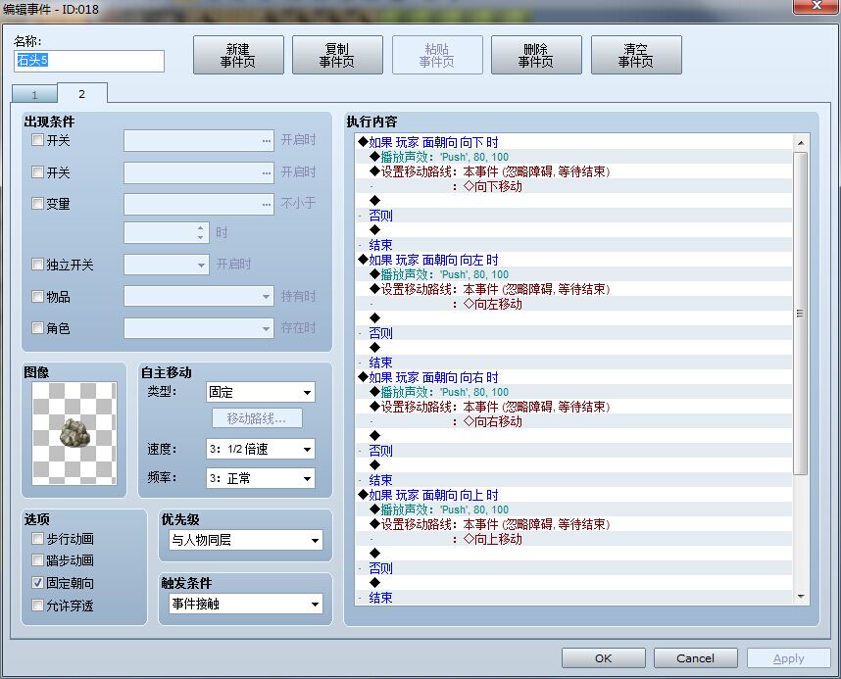
Task: Select 设置移动路线 line under 向右 condition
Action: [x=574, y=407]
